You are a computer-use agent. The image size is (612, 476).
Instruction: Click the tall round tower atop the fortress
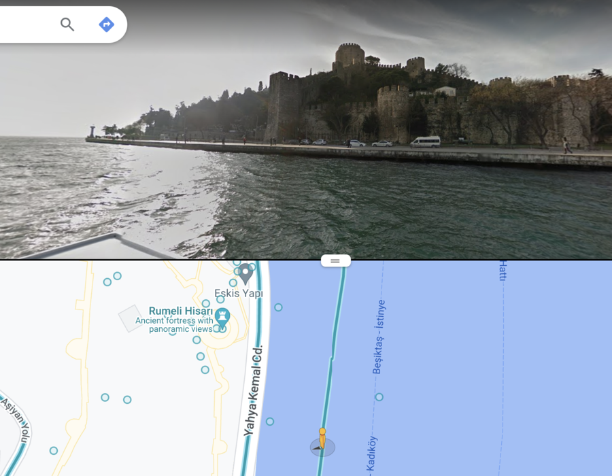pyautogui.click(x=350, y=55)
